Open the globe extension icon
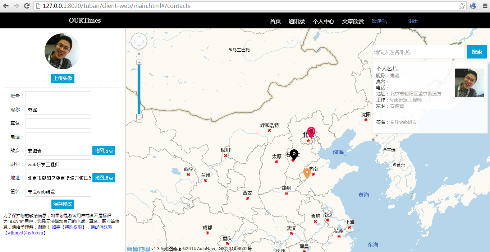 (x=473, y=6)
